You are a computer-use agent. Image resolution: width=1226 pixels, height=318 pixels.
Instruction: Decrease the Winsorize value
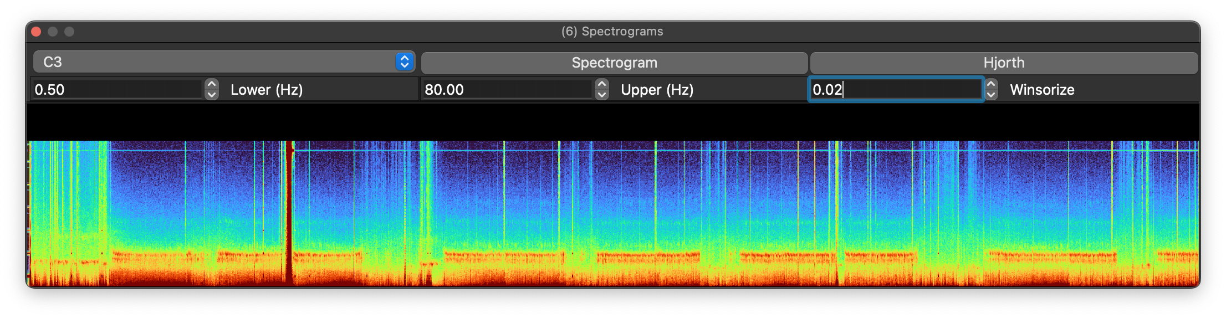click(x=992, y=95)
